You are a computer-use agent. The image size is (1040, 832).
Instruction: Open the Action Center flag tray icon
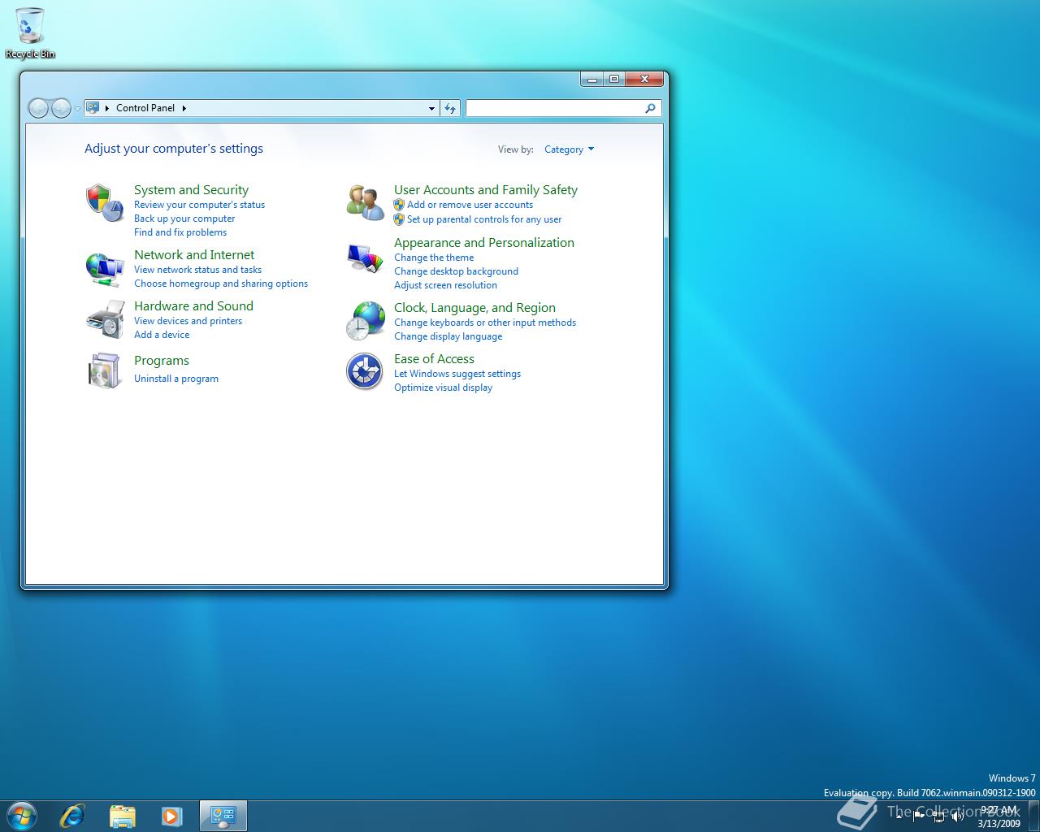pos(919,816)
